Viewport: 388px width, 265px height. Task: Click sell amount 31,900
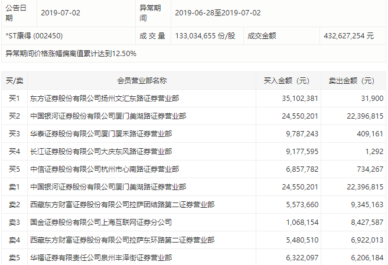tap(372, 99)
